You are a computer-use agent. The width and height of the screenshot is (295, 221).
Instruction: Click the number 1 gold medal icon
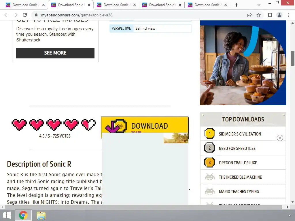pos(210,134)
